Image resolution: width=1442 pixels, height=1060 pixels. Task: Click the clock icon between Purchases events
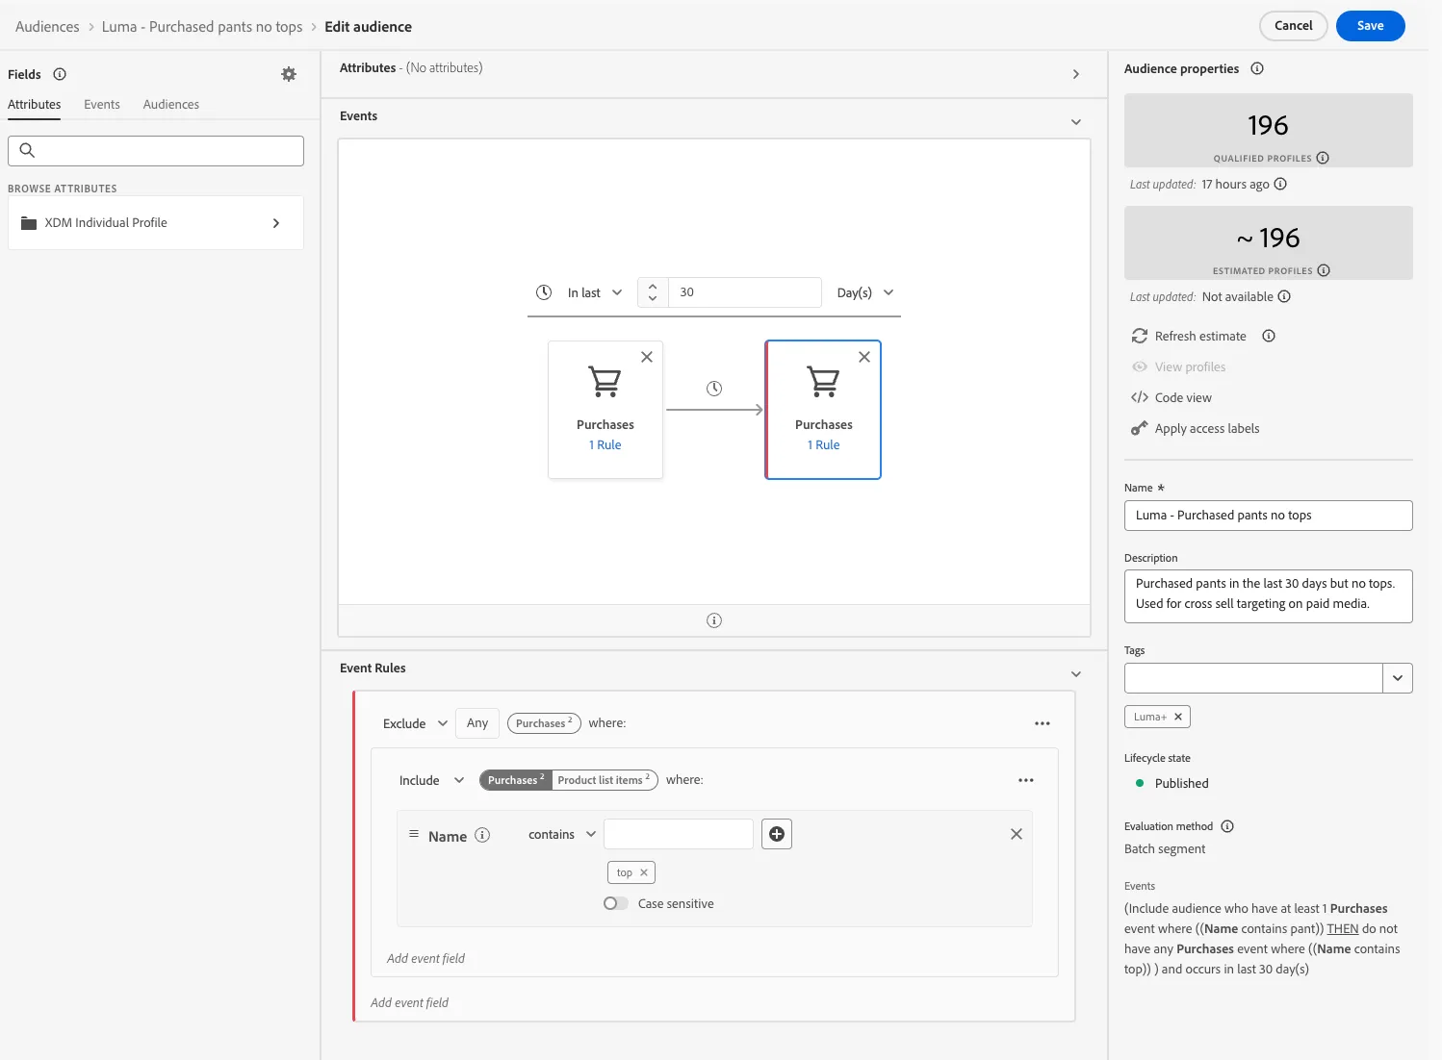pyautogui.click(x=714, y=389)
